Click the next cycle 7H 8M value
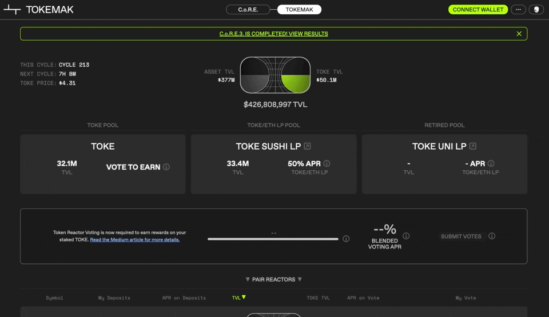The image size is (549, 317). [67, 74]
